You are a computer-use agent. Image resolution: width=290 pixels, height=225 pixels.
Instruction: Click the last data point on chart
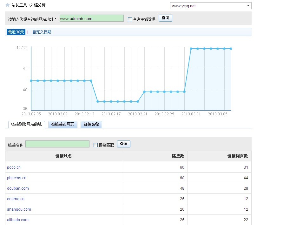(231, 49)
